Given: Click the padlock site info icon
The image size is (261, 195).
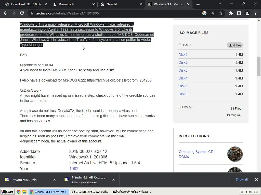Looking at the screenshot, I should click(x=32, y=13).
